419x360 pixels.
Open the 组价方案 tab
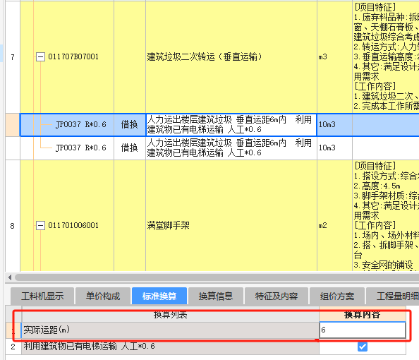337,296
